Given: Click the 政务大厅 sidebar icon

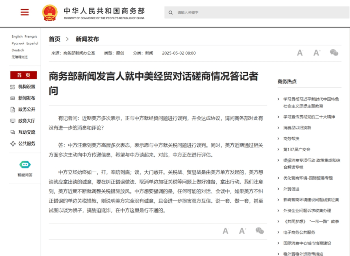Looking at the screenshot, I should [12, 121].
